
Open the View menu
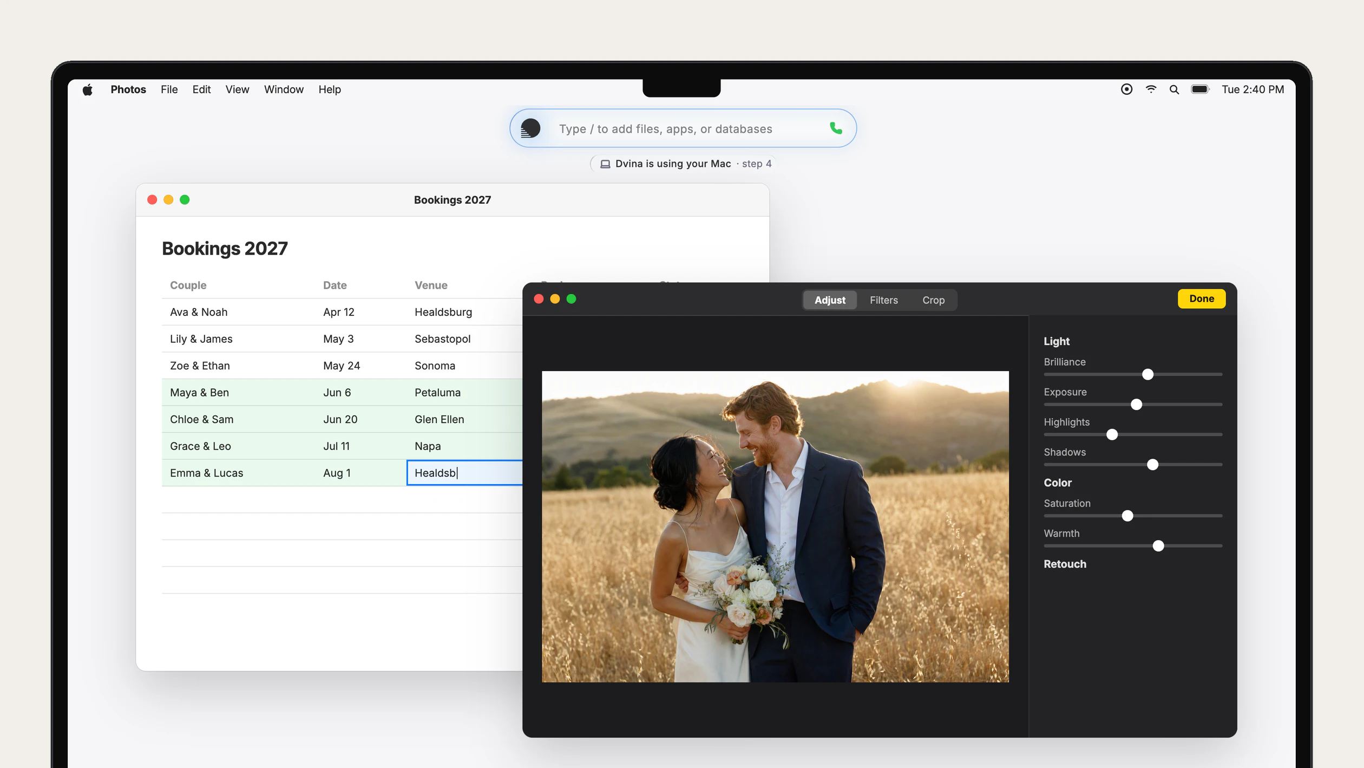[x=237, y=89]
